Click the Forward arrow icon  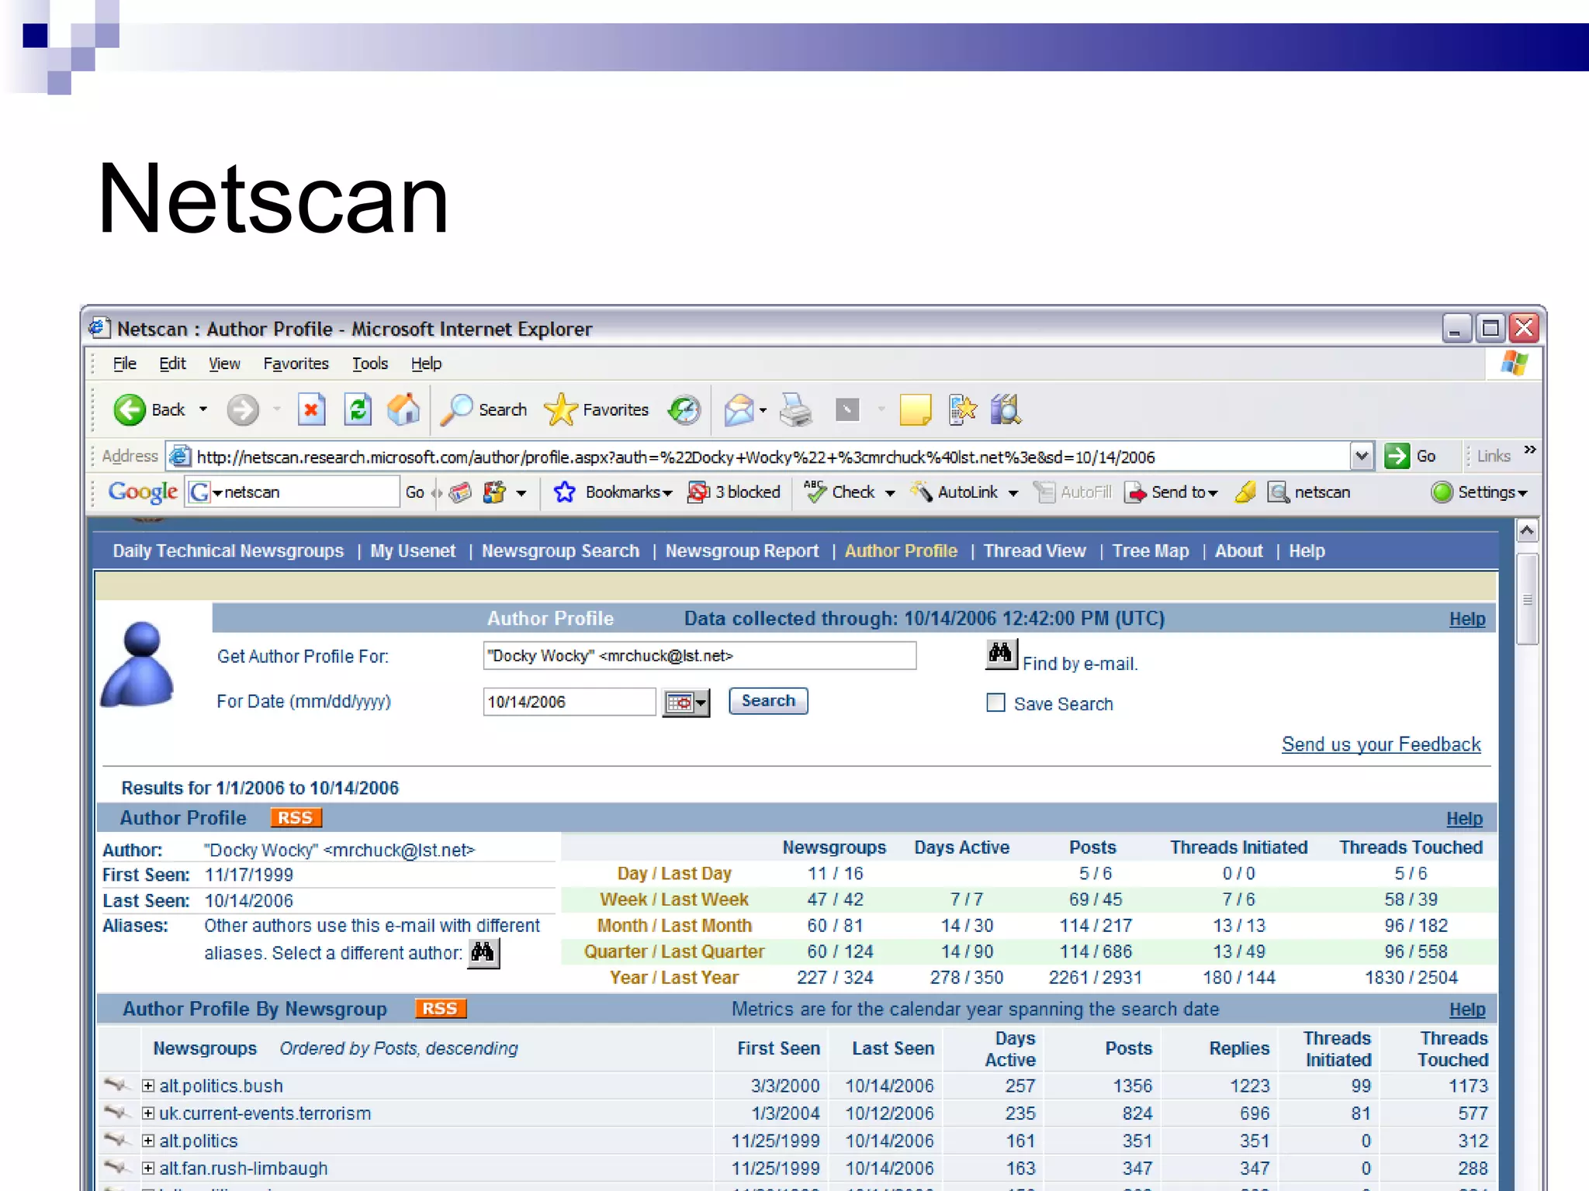242,409
